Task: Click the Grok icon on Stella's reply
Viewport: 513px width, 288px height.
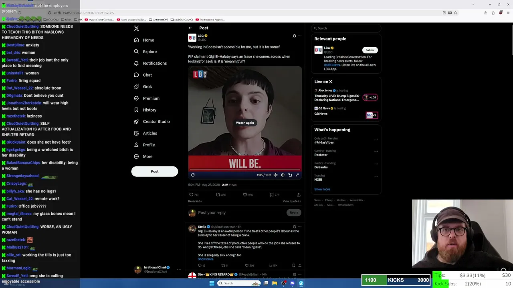Action: [295, 227]
